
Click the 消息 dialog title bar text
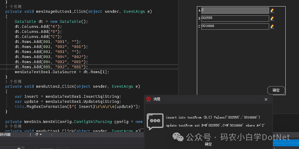[x=157, y=100]
